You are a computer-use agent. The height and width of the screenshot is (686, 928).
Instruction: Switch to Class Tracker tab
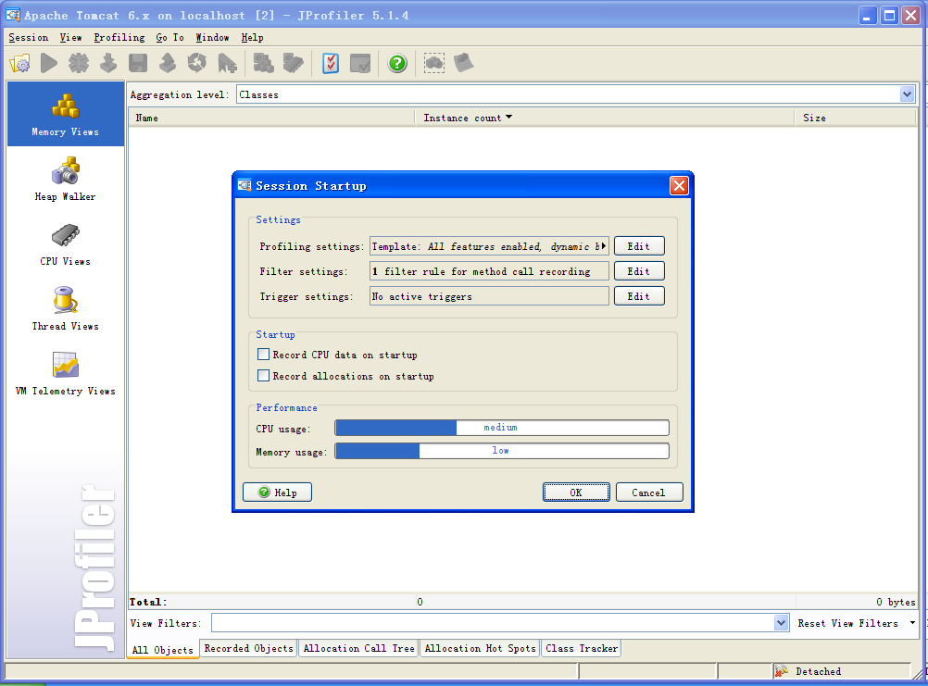pos(582,648)
